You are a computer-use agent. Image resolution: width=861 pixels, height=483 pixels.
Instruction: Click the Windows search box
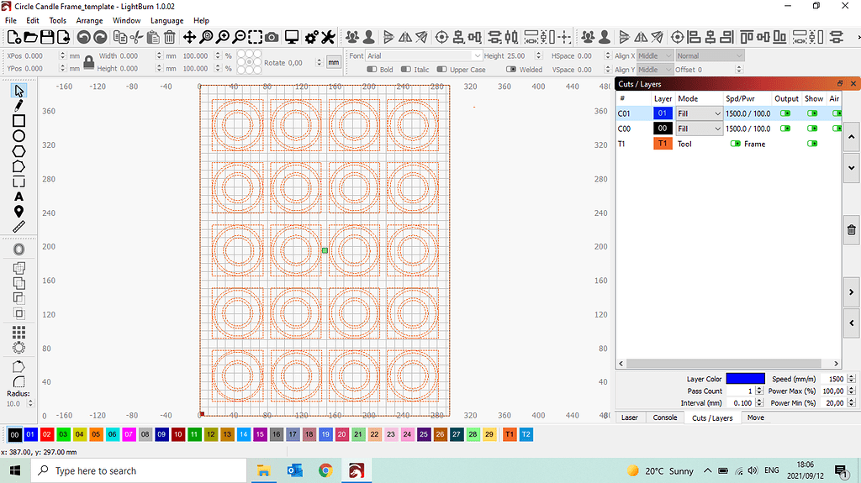[139, 471]
